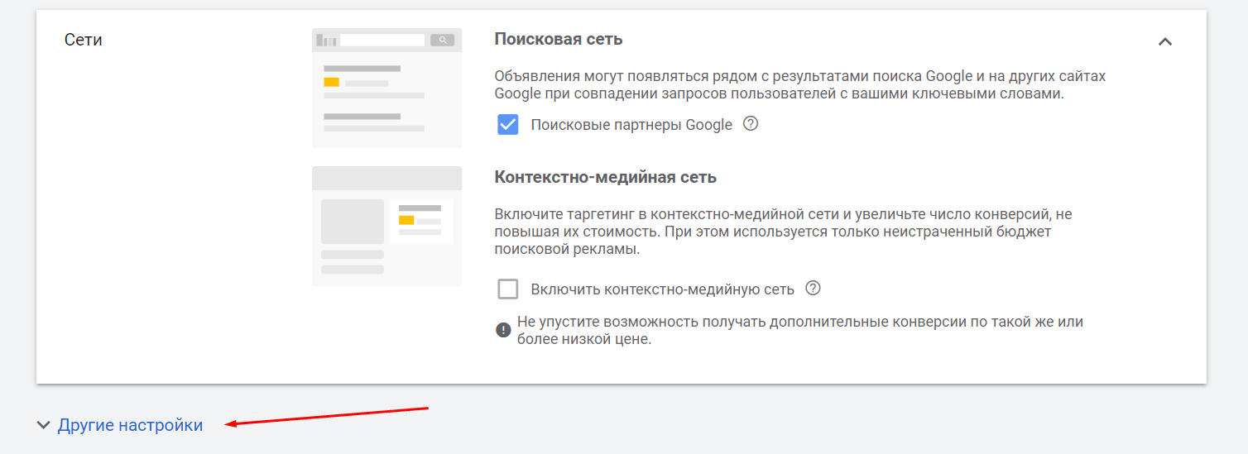The width and height of the screenshot is (1248, 454).
Task: Click the Поисковые партнеры Google label text
Action: tap(631, 125)
